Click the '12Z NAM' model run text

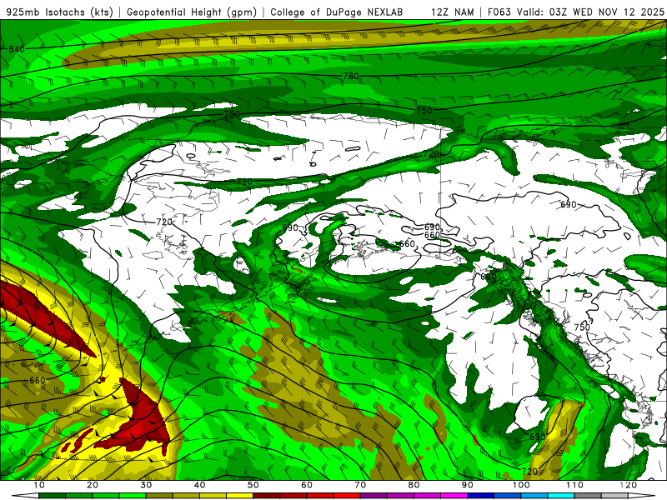pyautogui.click(x=452, y=12)
